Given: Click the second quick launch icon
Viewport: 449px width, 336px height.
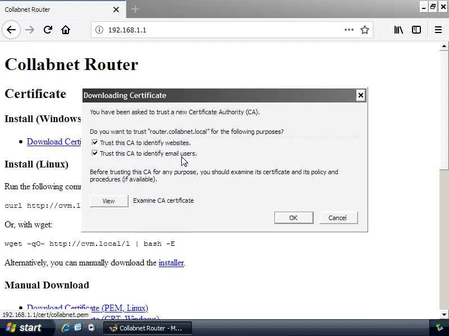Looking at the screenshot, I should [78, 328].
